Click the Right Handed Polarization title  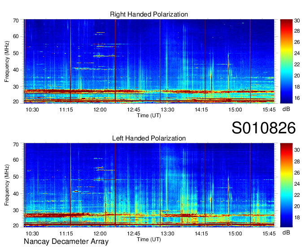pos(149,14)
